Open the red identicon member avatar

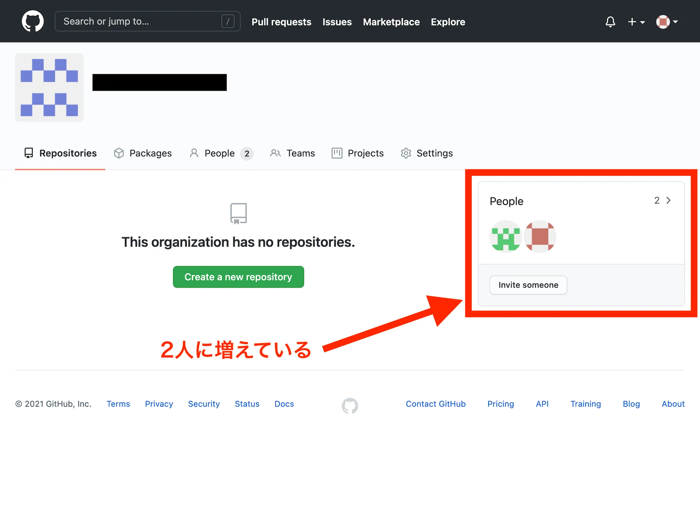pyautogui.click(x=540, y=237)
